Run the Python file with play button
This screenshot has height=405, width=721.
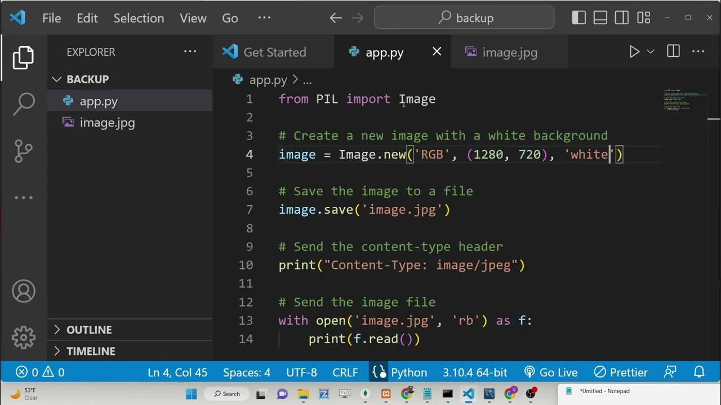pyautogui.click(x=634, y=52)
